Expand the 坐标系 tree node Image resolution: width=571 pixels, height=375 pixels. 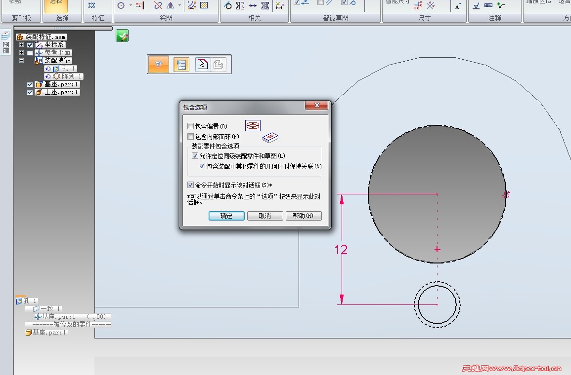tap(21, 45)
